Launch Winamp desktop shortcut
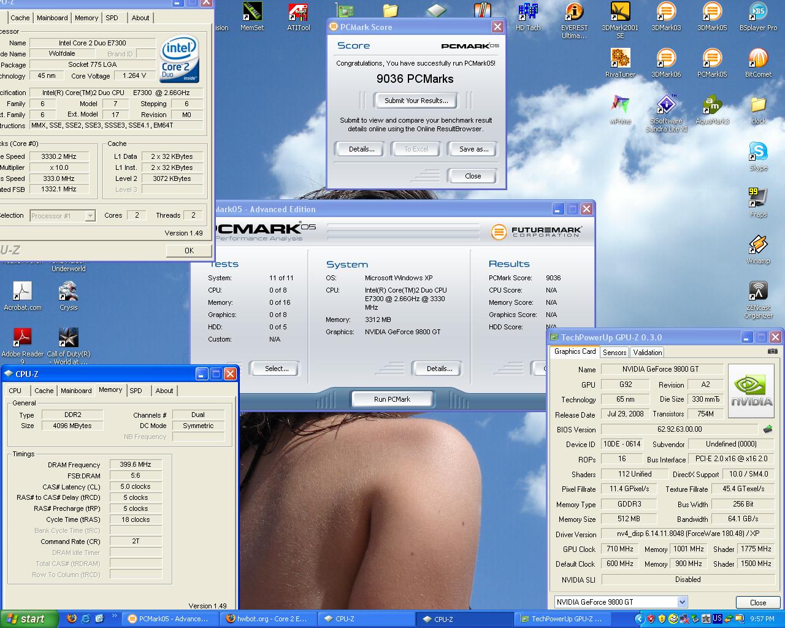This screenshot has width=785, height=628. (x=758, y=250)
